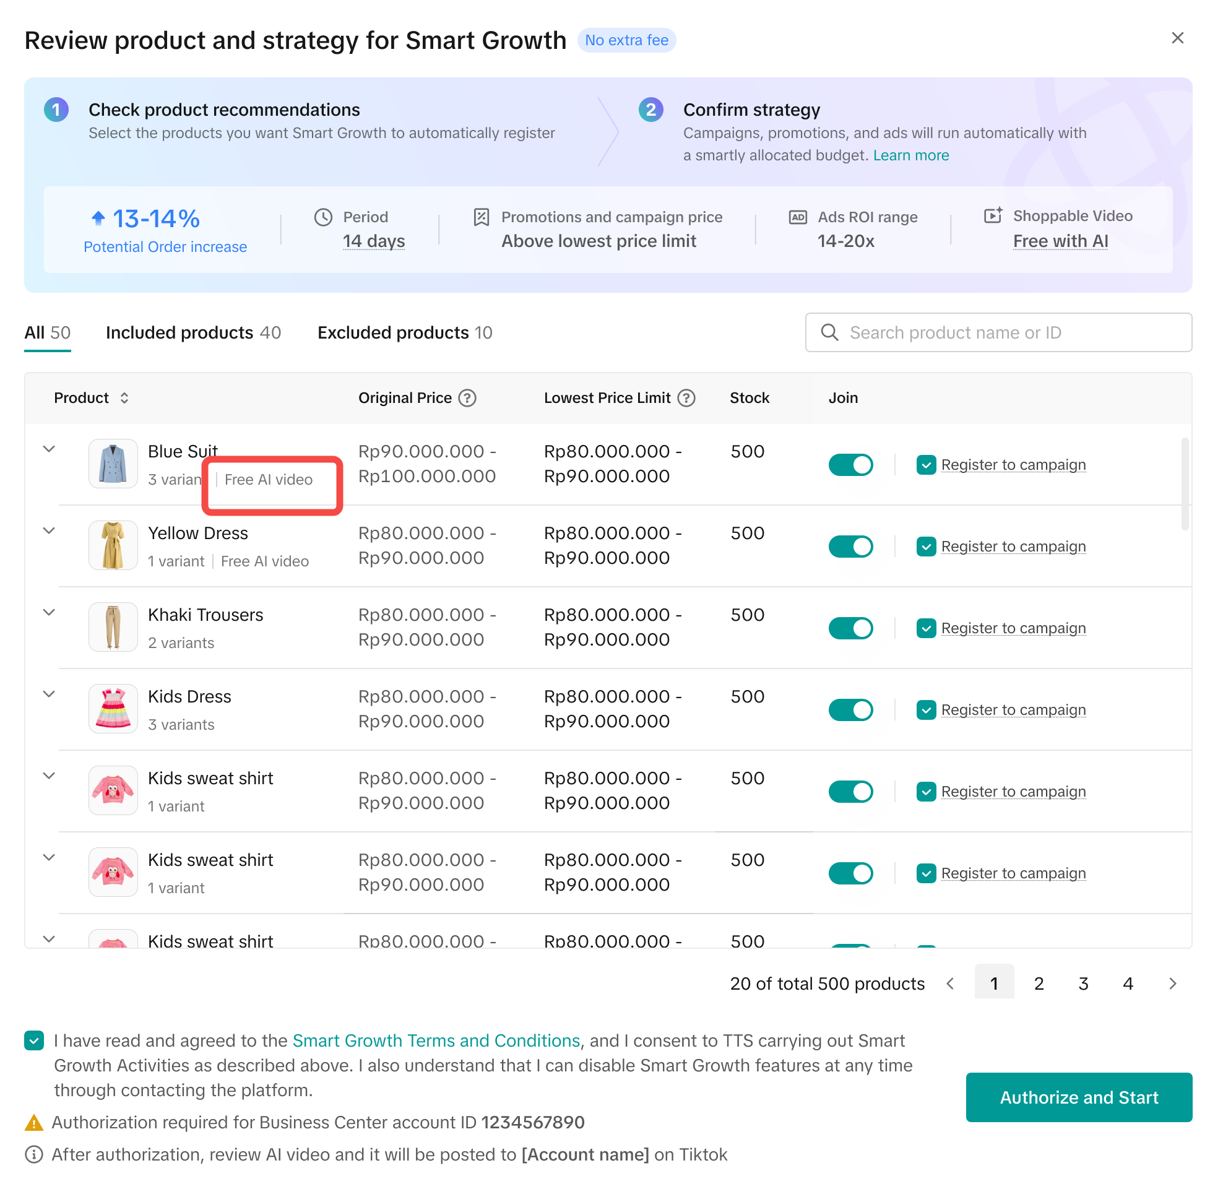Click the Product column sort icon
Image resolution: width=1210 pixels, height=1189 pixels.
pos(124,398)
